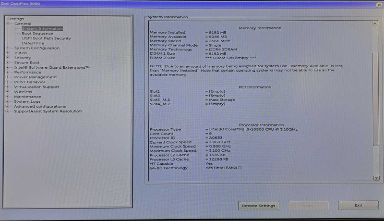Expand the System Logs node
The height and width of the screenshot is (221, 384).
click(8, 101)
